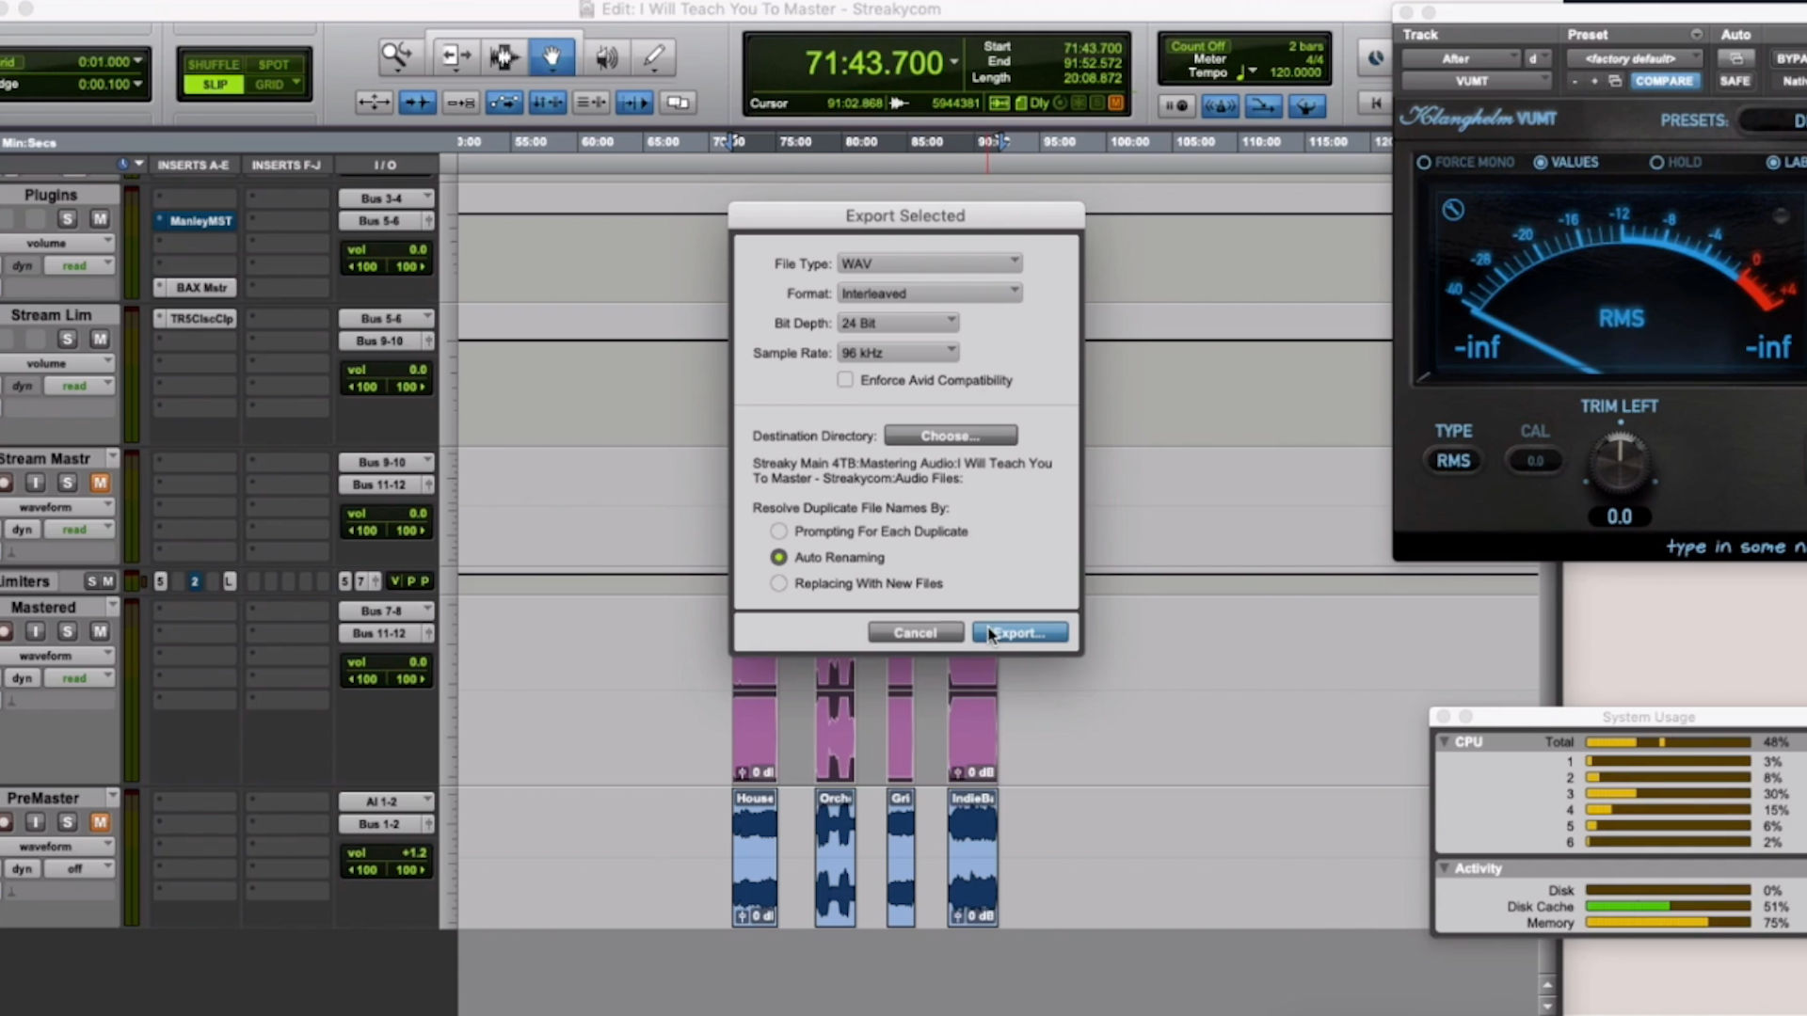Mute the Plugins track
Screen dimensions: 1807x1016
point(99,219)
